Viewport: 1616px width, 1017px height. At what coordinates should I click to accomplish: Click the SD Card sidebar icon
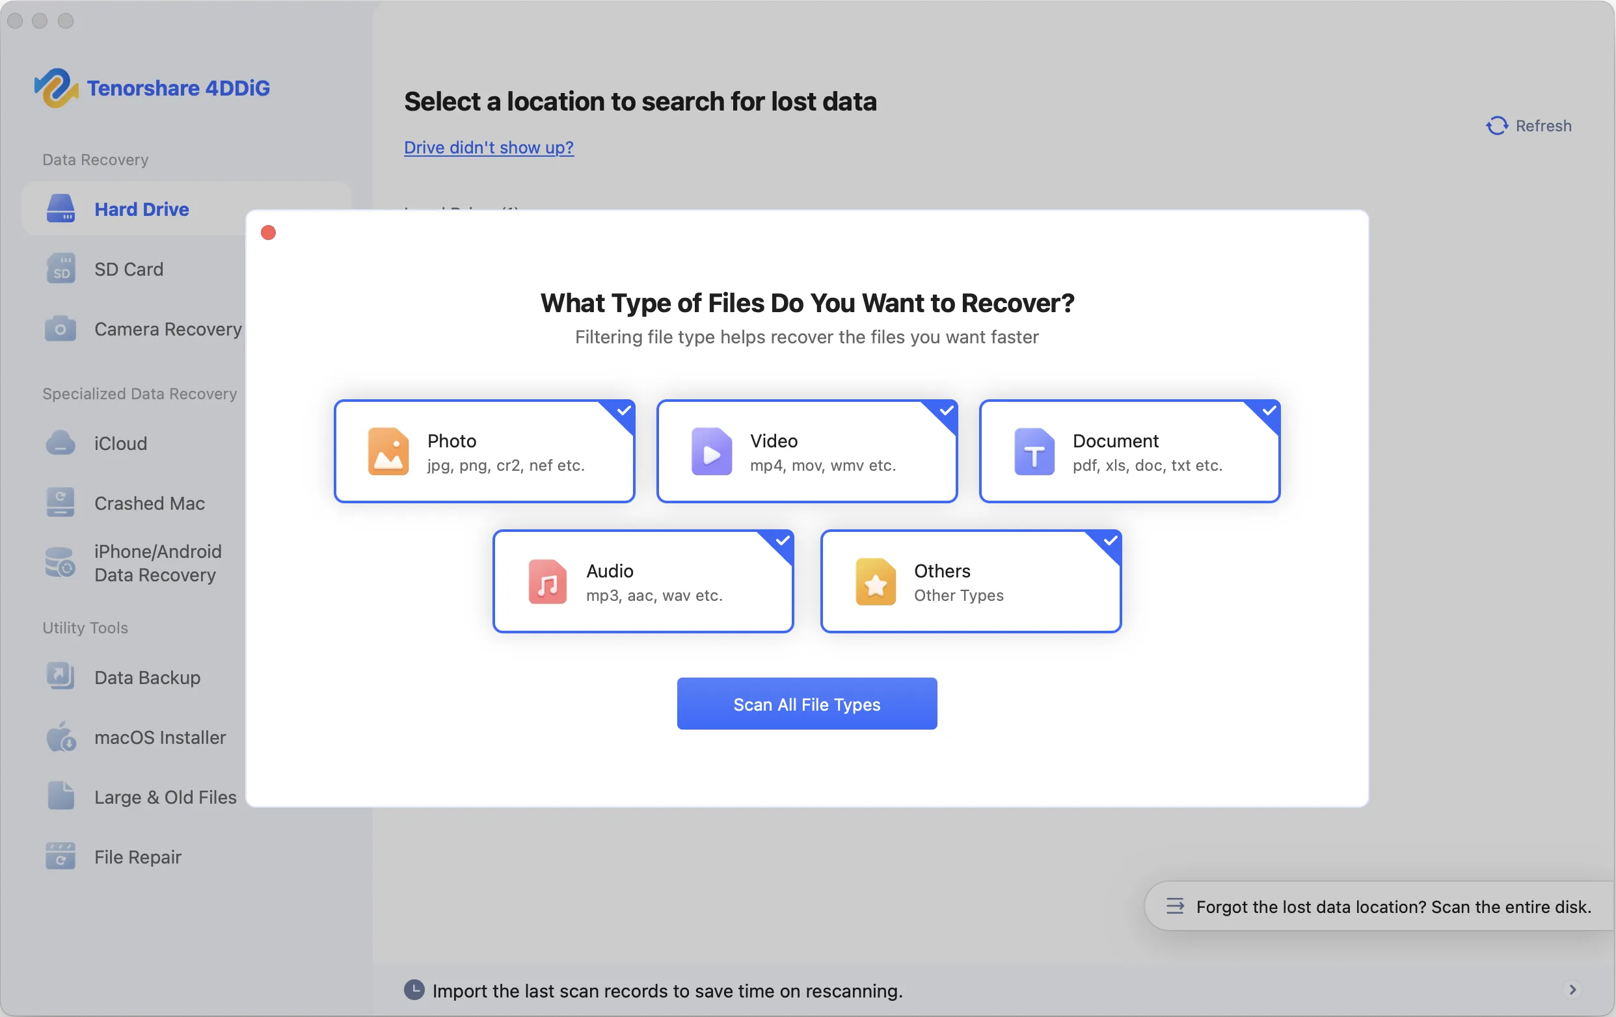click(x=61, y=269)
